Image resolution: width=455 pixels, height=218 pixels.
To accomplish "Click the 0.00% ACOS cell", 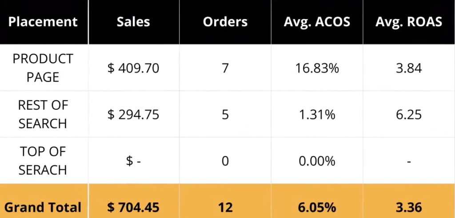I will [317, 160].
